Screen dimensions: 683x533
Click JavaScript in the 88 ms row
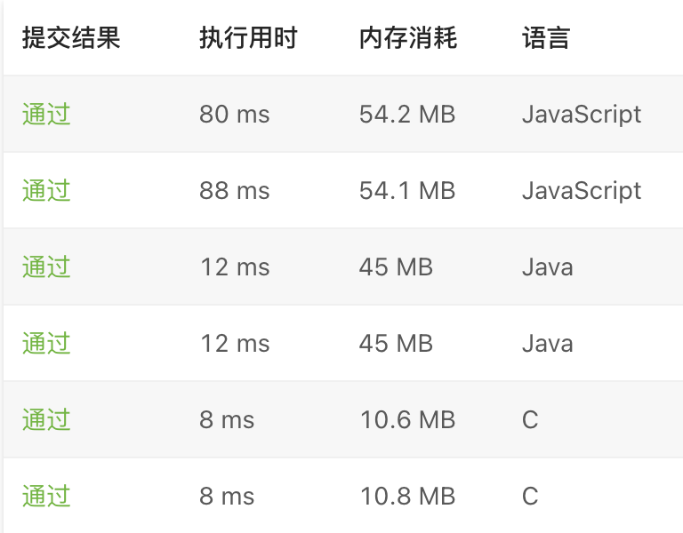(x=582, y=191)
